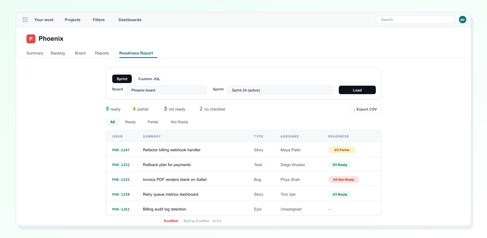Switch to the Backlog tab

(x=58, y=53)
